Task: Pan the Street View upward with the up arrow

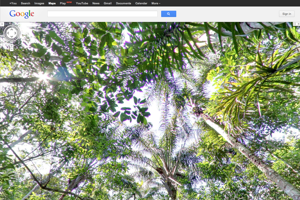Action: tap(11, 28)
